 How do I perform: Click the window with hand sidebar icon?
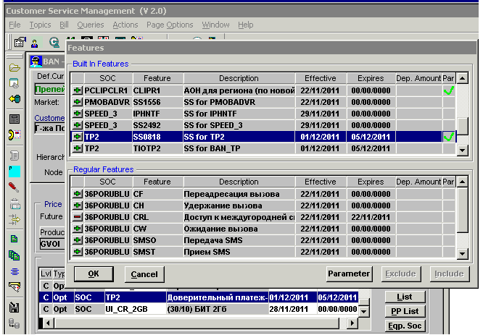pyautogui.click(x=15, y=83)
